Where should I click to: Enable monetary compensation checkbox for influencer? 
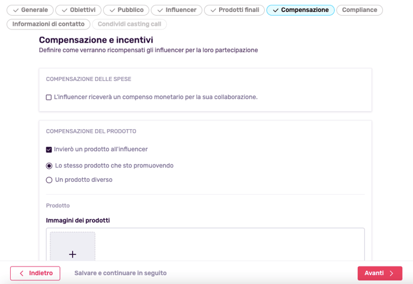(x=49, y=97)
